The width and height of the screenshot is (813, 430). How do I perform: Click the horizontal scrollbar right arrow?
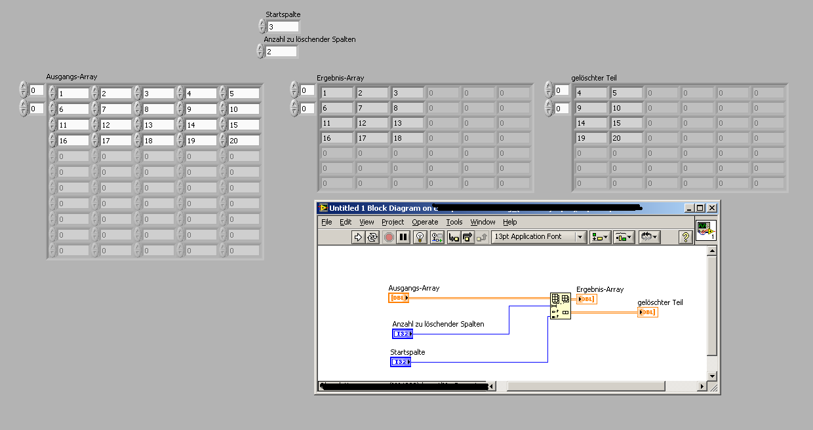703,386
